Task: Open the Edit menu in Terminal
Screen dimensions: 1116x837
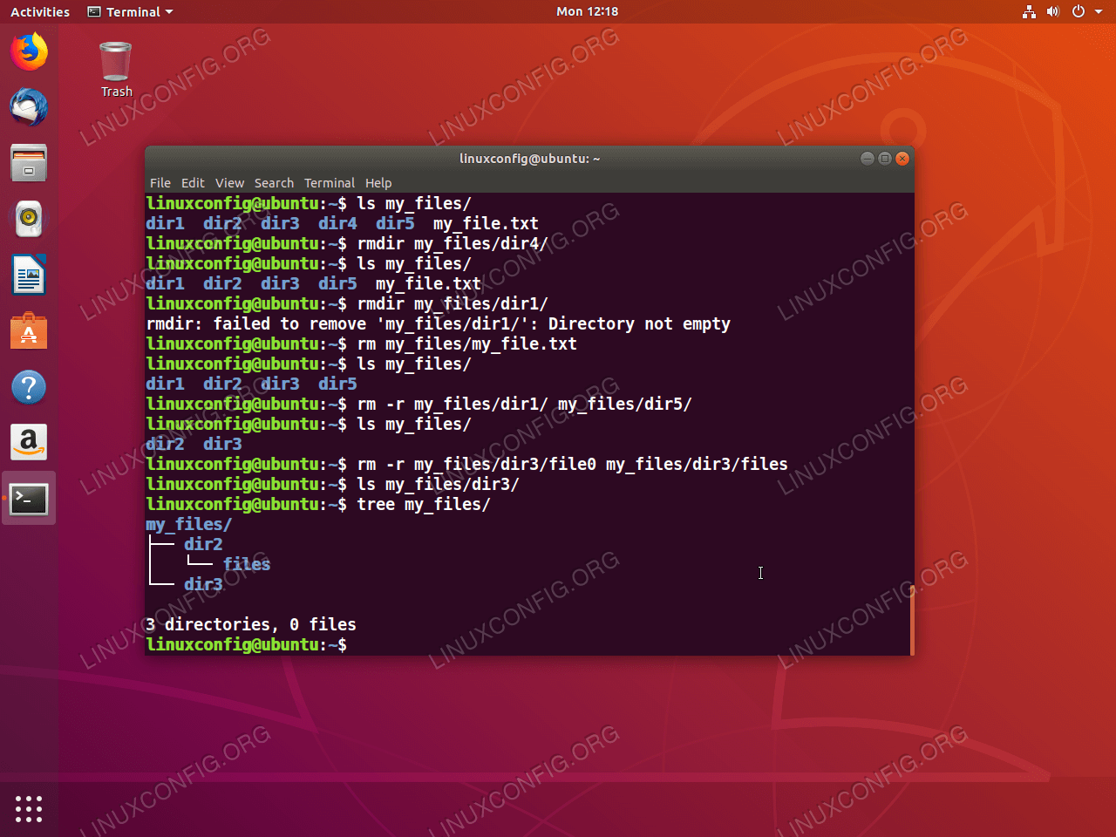Action: coord(193,183)
